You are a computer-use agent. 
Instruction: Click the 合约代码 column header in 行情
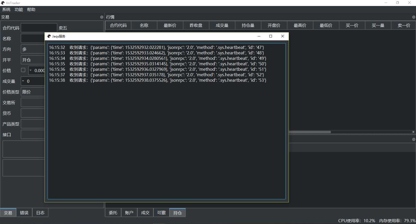tap(118, 25)
